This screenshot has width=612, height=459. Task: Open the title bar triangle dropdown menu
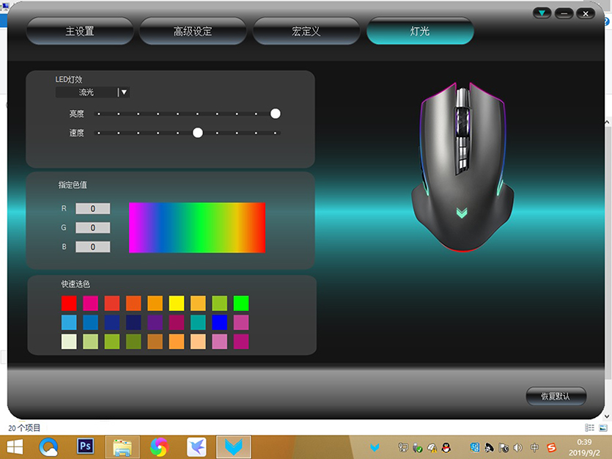tap(542, 13)
